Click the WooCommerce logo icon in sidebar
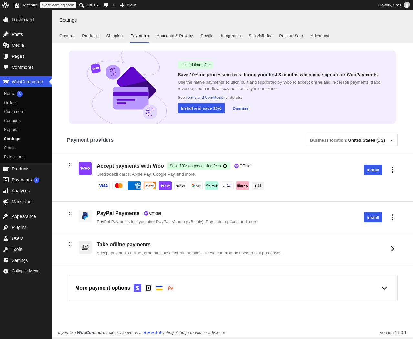 (6, 82)
